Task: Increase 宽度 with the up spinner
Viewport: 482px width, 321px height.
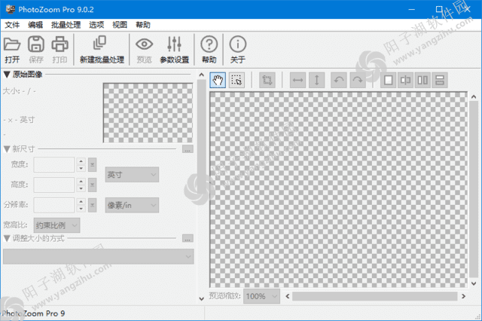Action: pyautogui.click(x=81, y=161)
